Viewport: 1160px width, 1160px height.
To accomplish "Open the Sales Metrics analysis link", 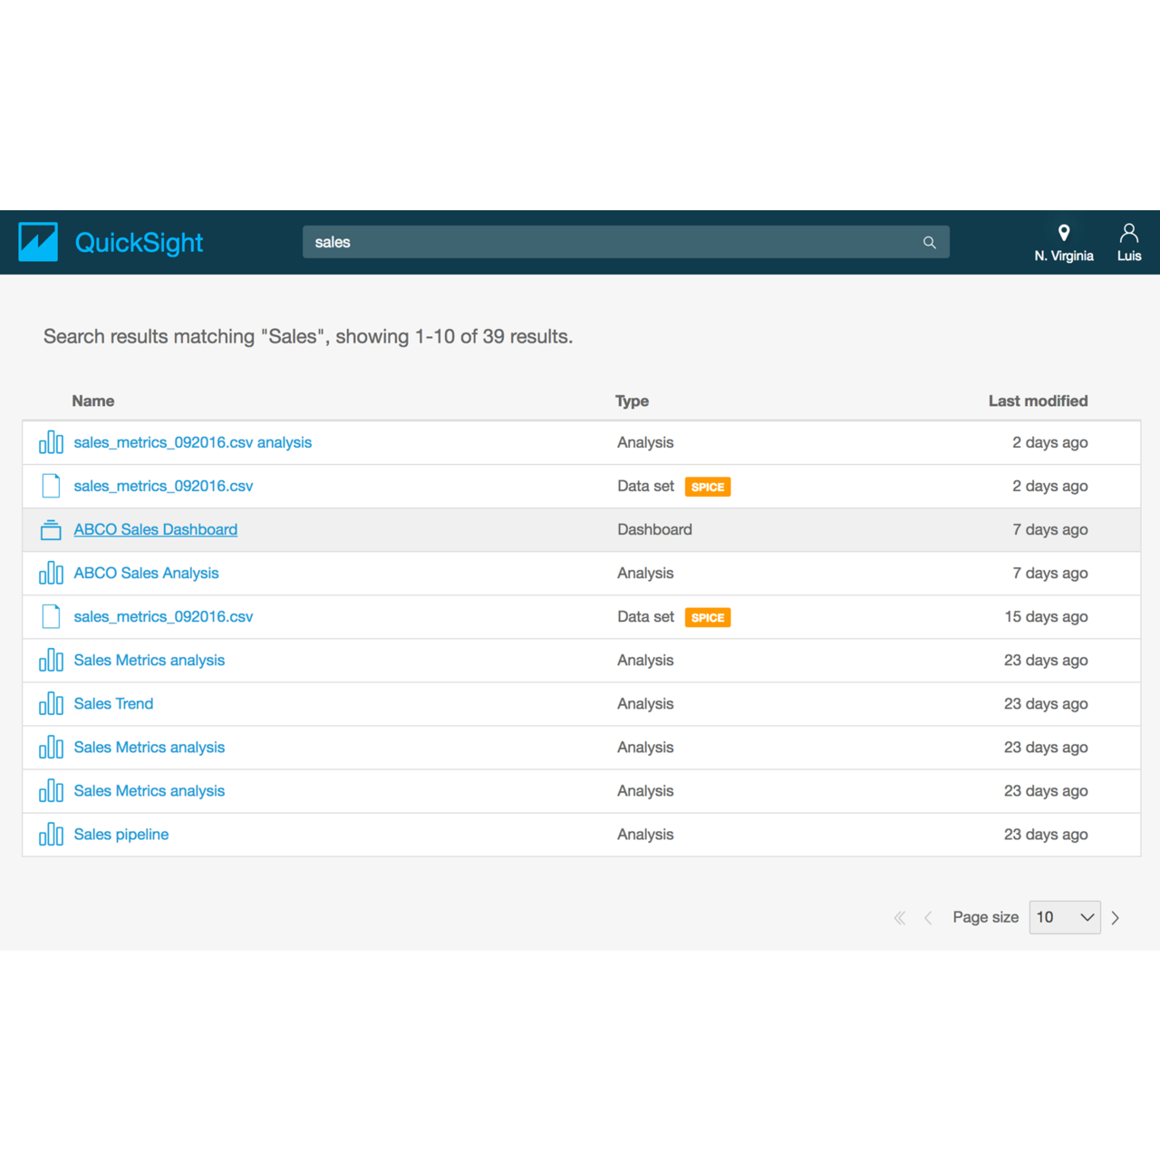I will (x=149, y=660).
